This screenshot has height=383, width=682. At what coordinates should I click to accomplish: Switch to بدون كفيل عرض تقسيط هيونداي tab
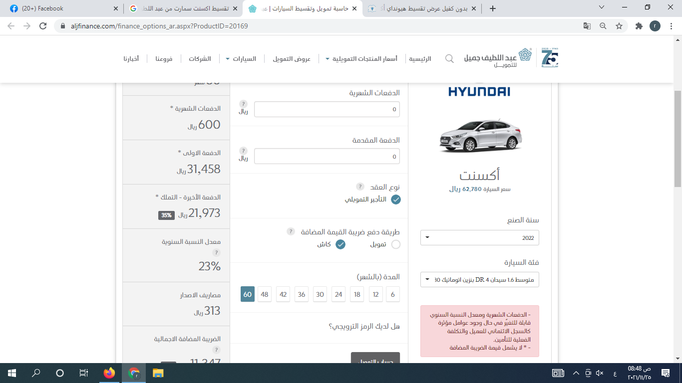pyautogui.click(x=422, y=8)
